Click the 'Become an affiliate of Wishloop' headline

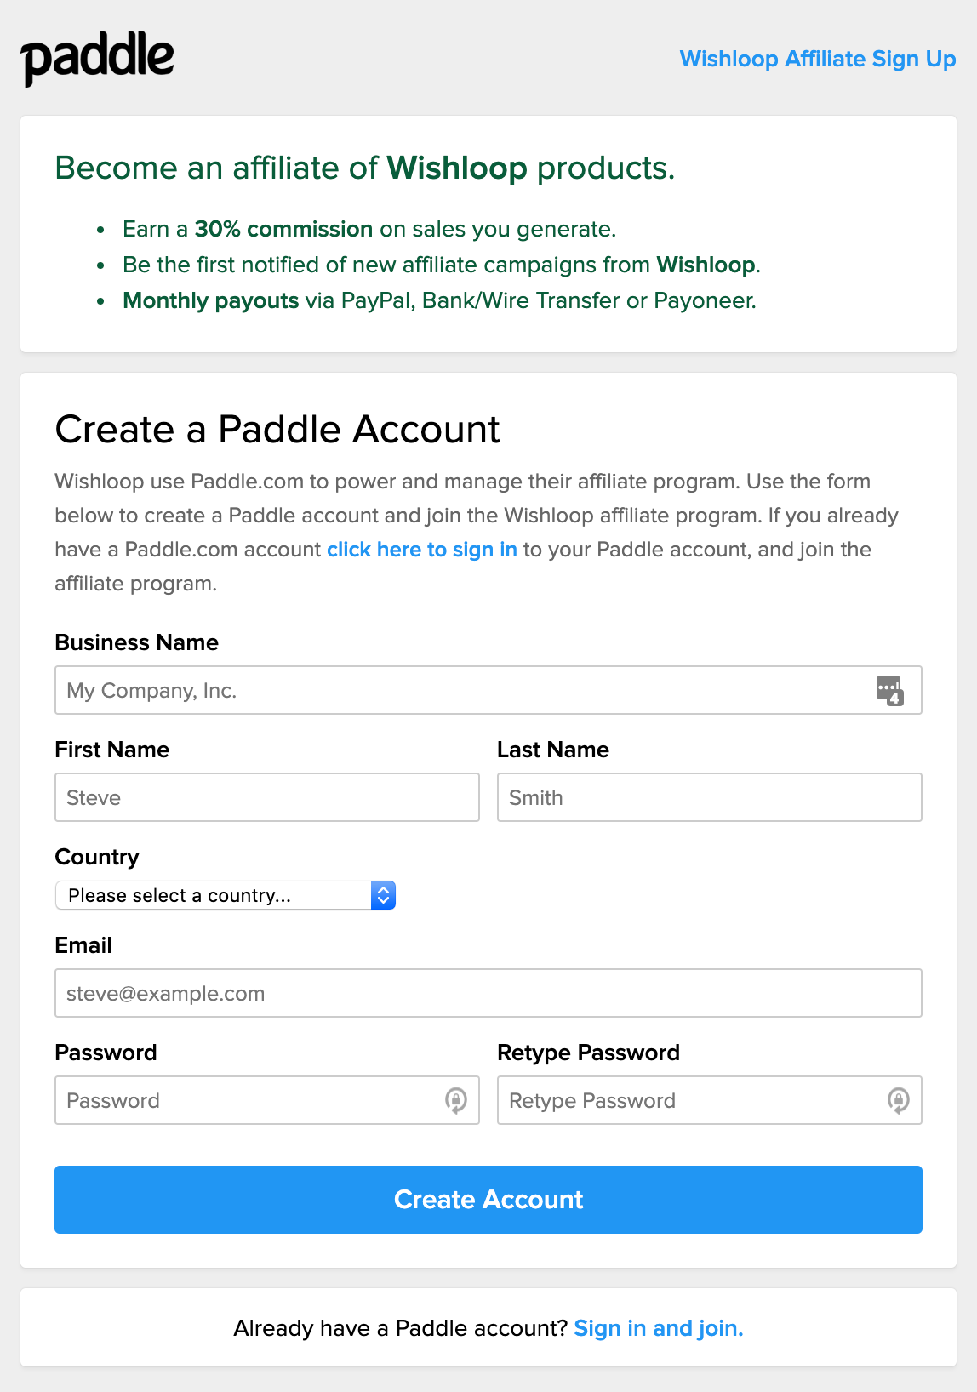pyautogui.click(x=364, y=168)
